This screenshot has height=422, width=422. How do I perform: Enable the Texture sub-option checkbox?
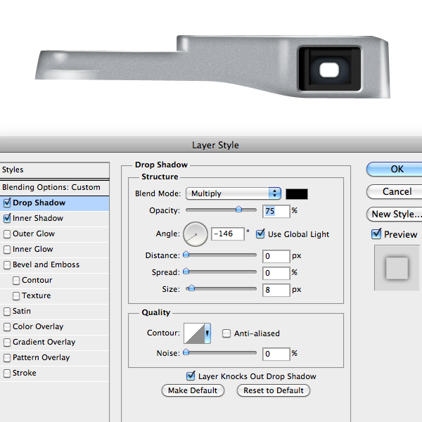point(16,296)
